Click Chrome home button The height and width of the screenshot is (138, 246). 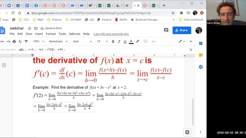tap(20, 13)
